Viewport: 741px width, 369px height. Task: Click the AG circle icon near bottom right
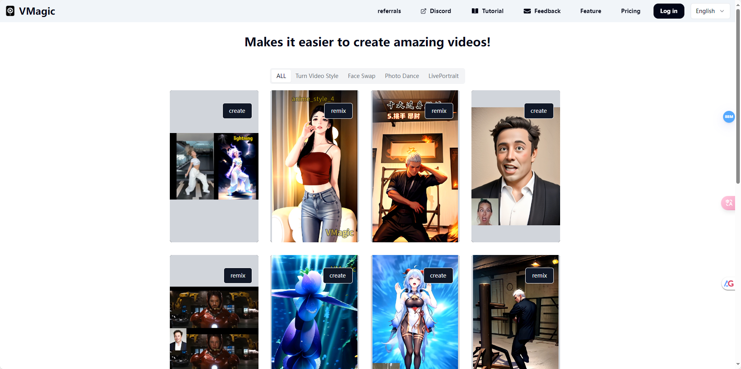[729, 283]
